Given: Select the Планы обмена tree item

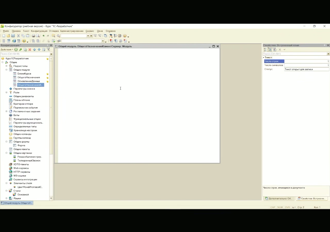Looking at the screenshot, I should point(22,100).
